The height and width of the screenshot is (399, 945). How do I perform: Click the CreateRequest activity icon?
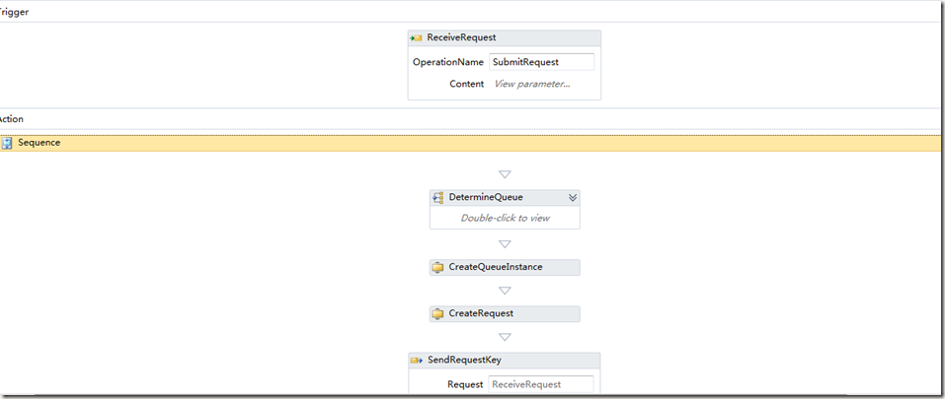coord(438,313)
